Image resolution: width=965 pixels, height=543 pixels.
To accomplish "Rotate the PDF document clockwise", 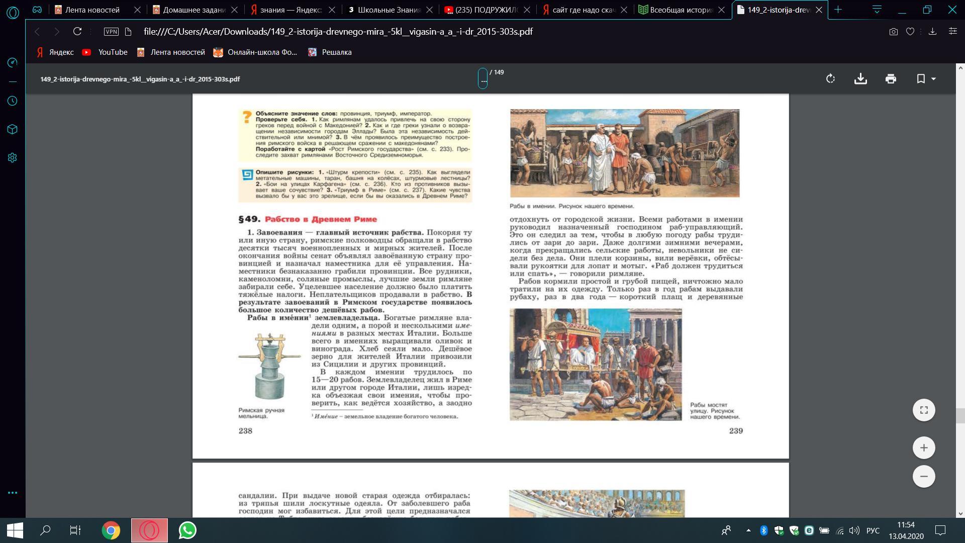I will click(830, 79).
